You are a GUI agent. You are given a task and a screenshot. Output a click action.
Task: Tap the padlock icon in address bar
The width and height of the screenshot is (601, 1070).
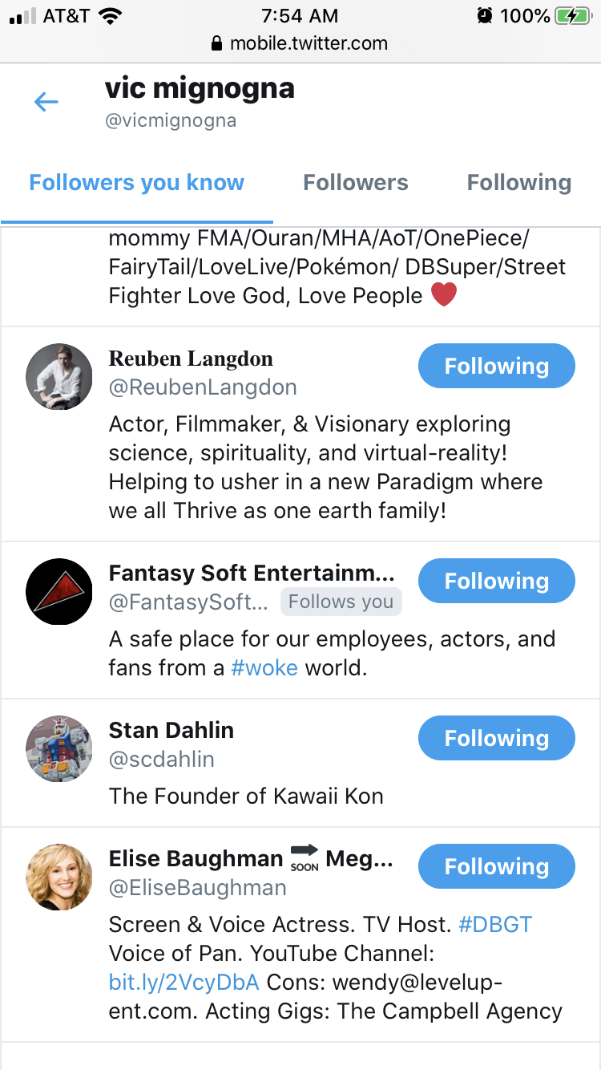click(x=216, y=43)
